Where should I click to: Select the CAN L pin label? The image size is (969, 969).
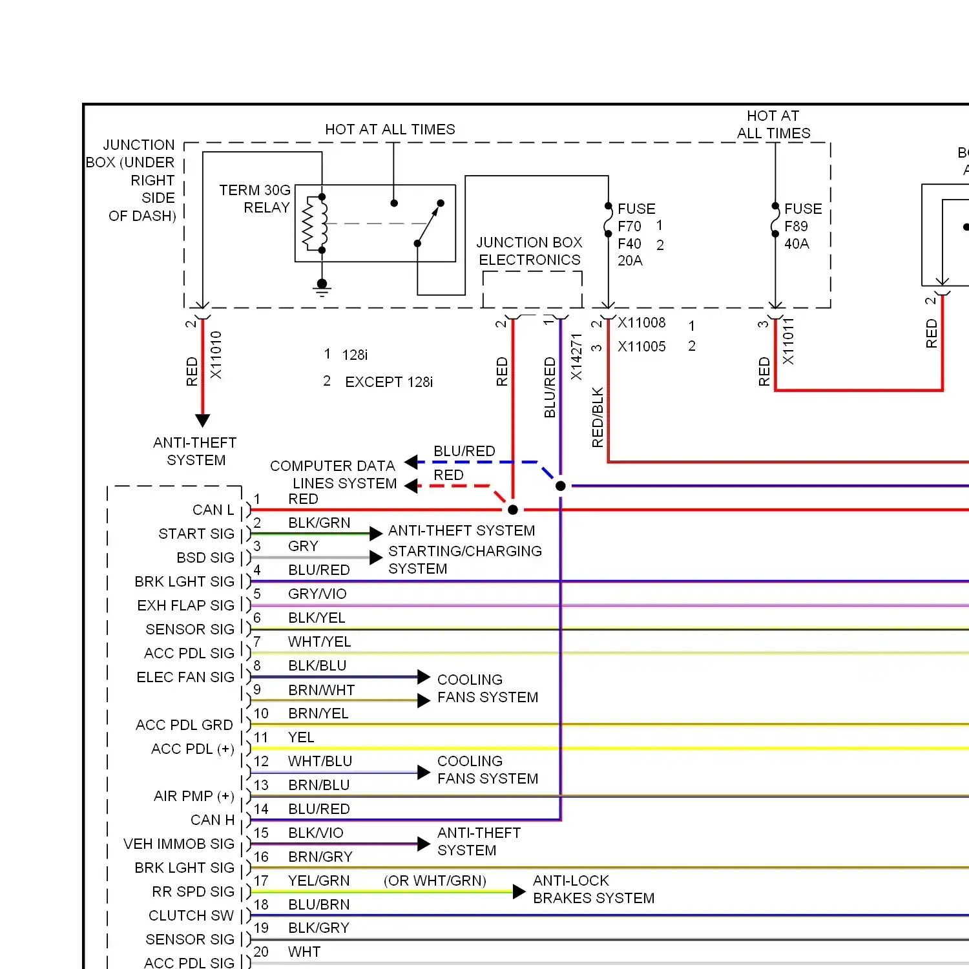[213, 510]
